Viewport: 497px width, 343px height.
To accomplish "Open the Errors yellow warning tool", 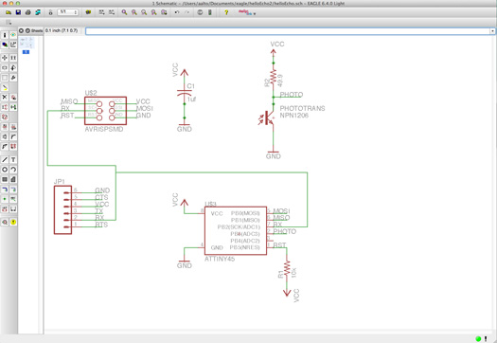I will coord(13,222).
